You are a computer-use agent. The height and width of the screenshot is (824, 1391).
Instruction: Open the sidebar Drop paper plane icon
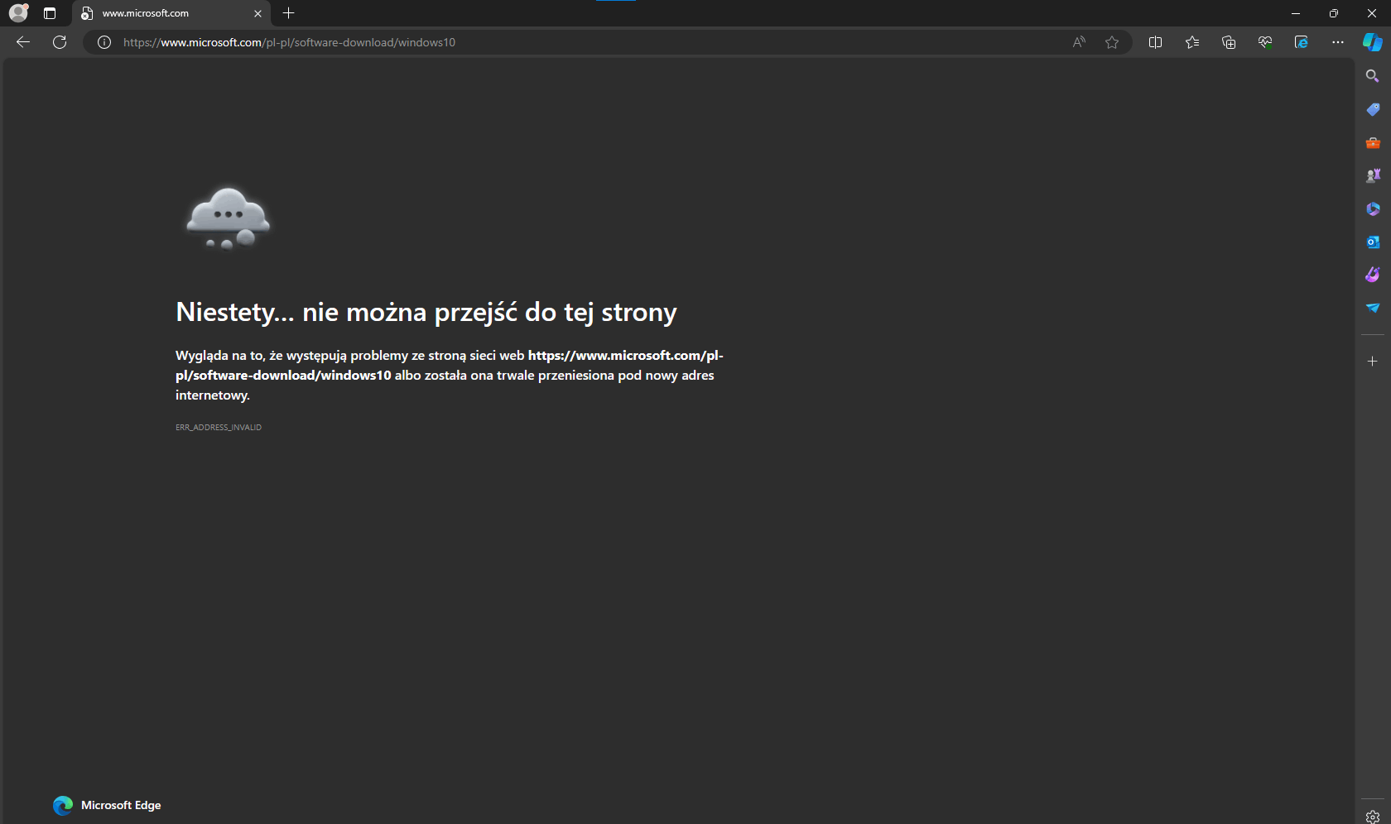click(1373, 308)
